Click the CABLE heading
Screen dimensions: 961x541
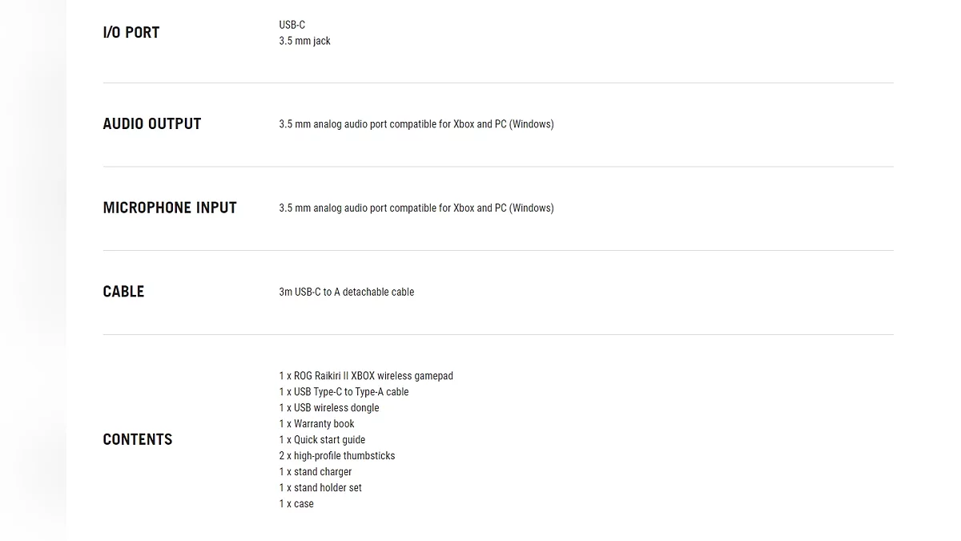(123, 292)
